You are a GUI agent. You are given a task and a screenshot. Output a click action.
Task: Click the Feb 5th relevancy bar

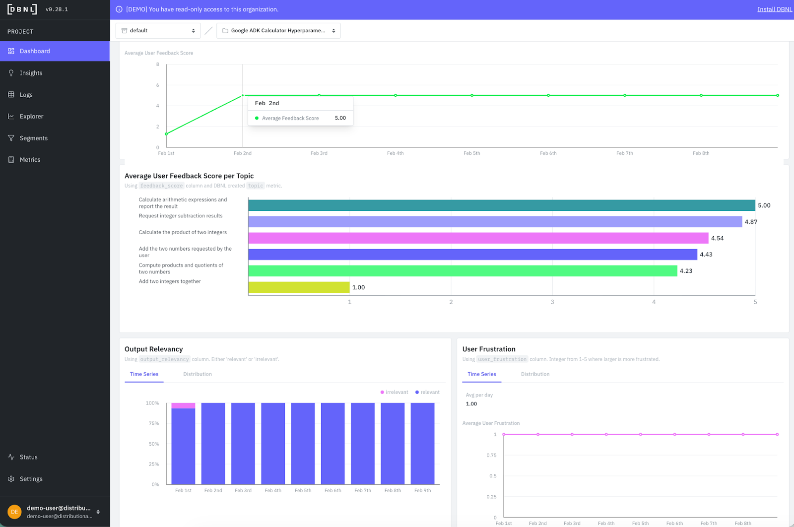[303, 444]
